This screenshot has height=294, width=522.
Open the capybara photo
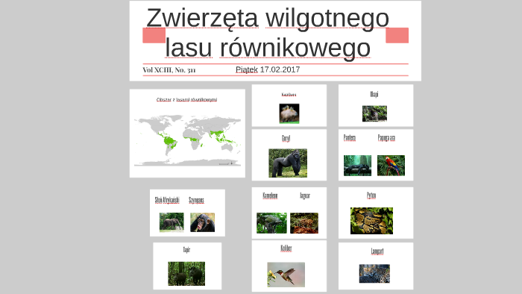point(289,113)
